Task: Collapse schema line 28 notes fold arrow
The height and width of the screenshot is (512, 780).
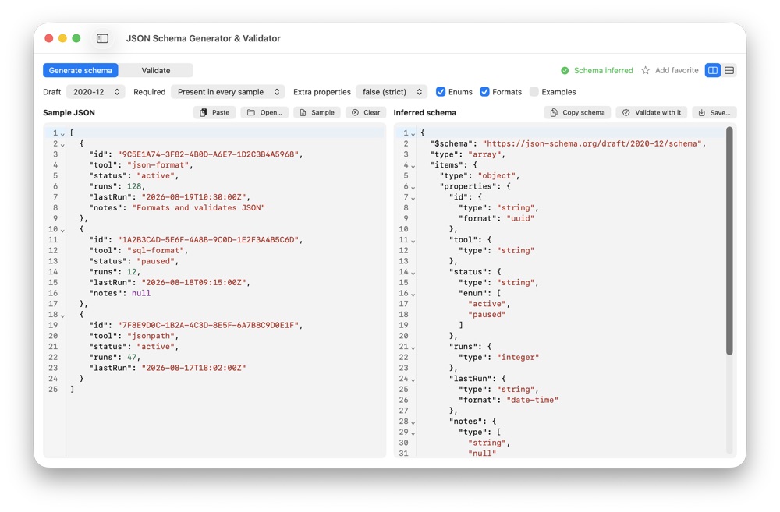Action: click(x=413, y=422)
